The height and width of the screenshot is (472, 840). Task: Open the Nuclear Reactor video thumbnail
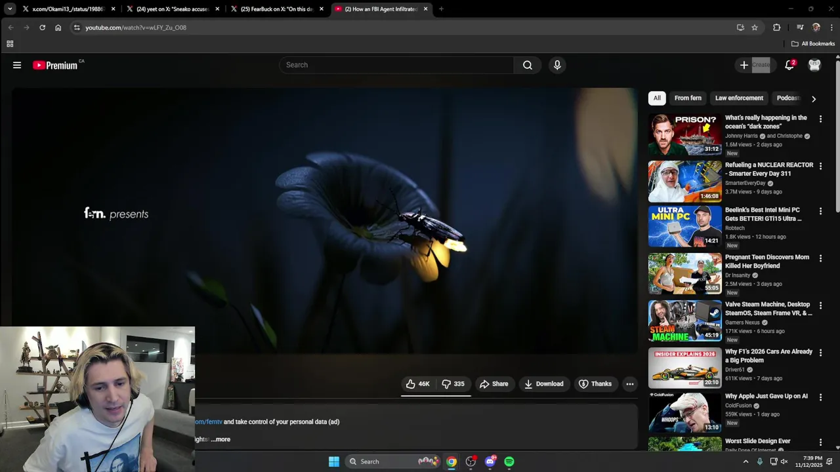point(684,182)
